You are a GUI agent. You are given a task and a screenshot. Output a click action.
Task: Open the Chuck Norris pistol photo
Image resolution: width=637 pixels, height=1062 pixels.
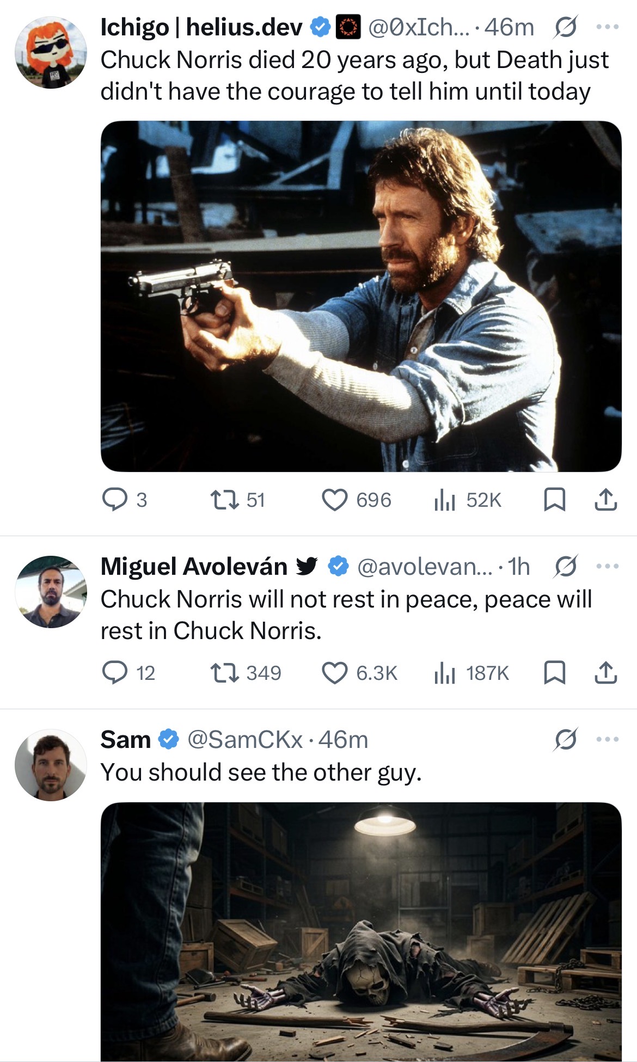(361, 296)
